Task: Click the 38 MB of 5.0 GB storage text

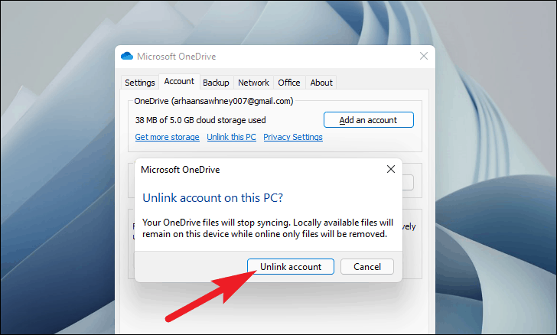Action: [200, 120]
